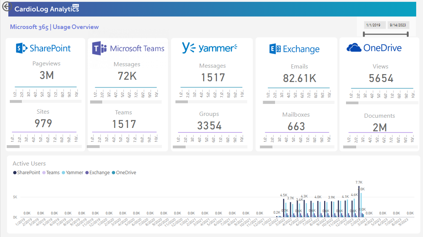Click the CardioLog Analytics header title

pos(47,9)
